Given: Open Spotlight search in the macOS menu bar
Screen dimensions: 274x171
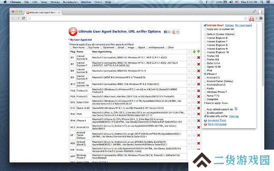Looking at the screenshot, I should [x=262, y=2].
